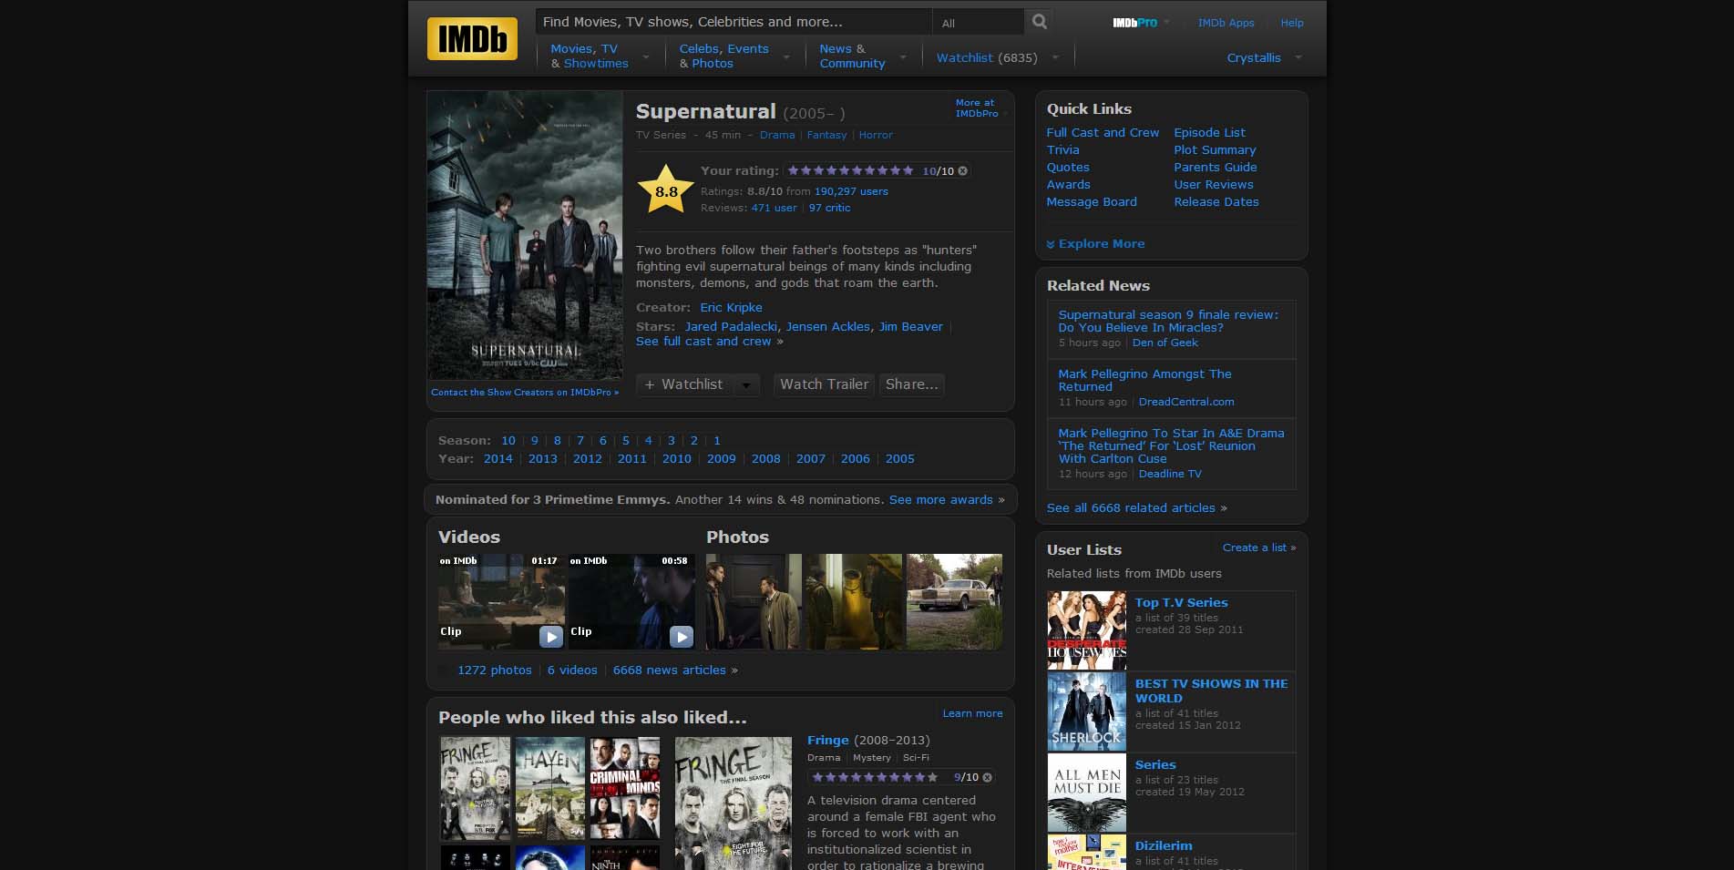Open the Watchlist (6835) header arrow

[x=1055, y=57]
